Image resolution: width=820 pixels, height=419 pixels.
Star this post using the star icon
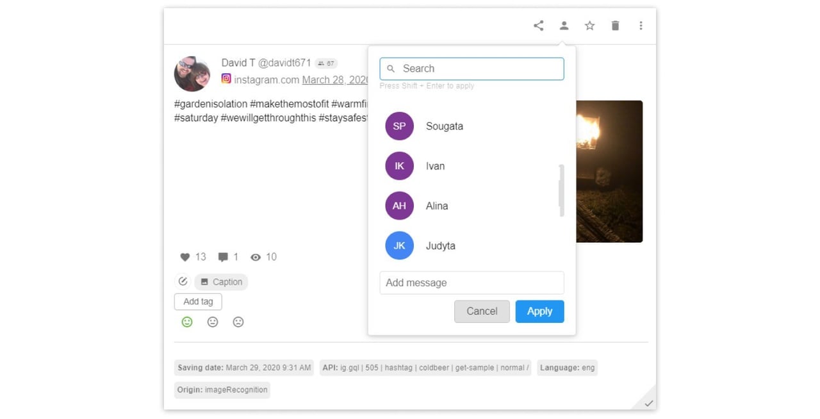pos(589,26)
